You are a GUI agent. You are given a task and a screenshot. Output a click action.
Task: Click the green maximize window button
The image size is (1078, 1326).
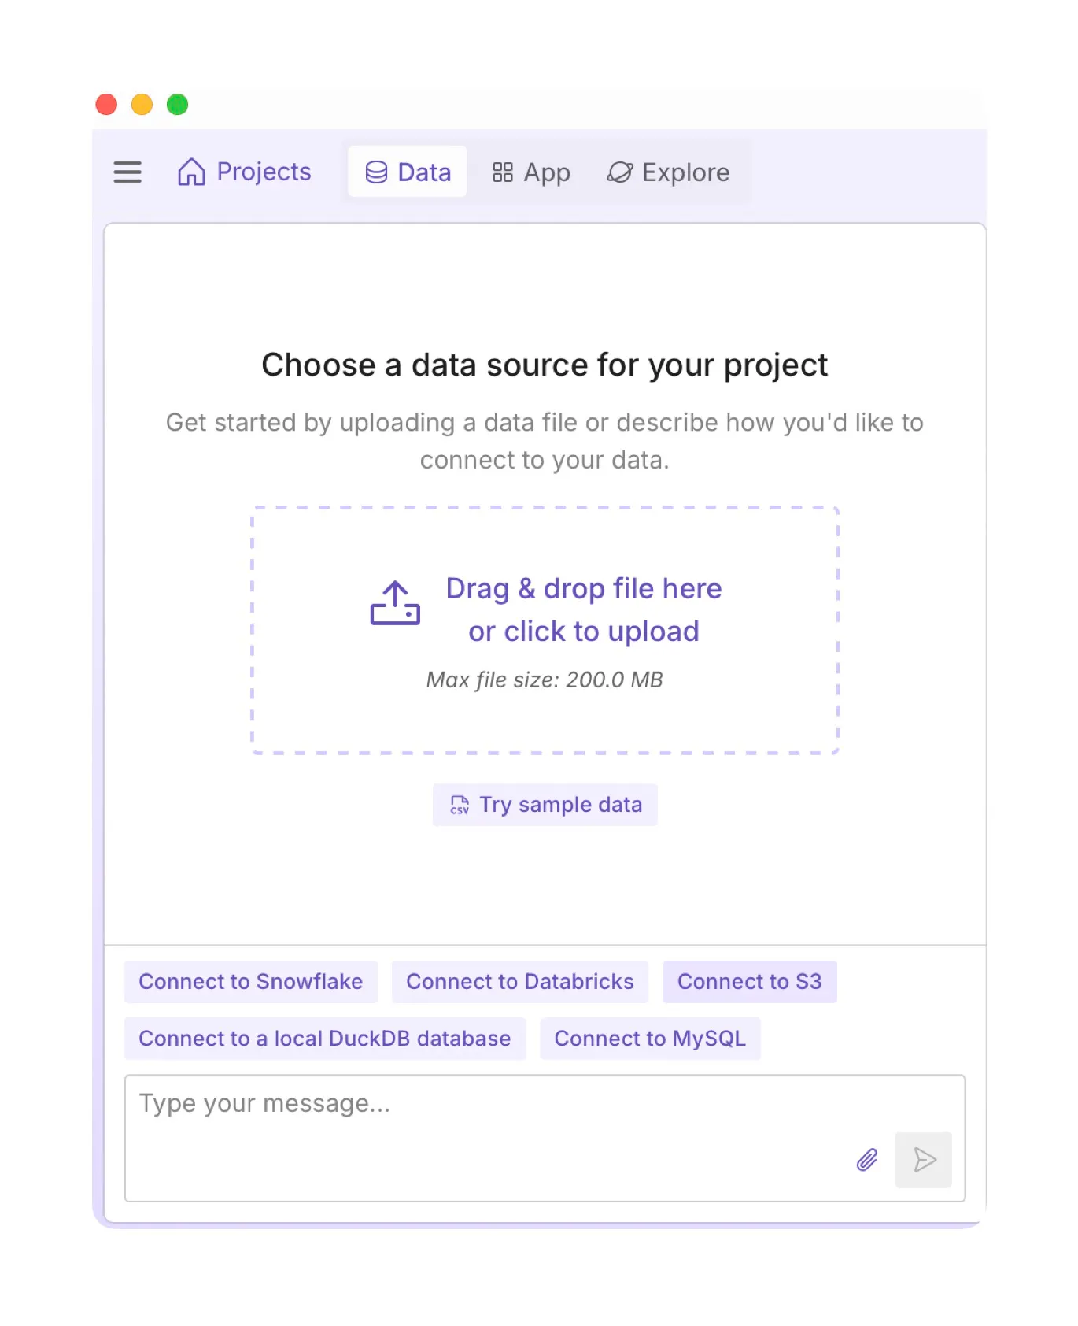[x=178, y=104]
